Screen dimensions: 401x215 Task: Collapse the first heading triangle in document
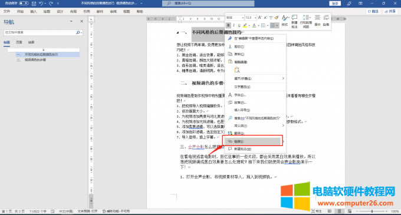tap(178, 32)
